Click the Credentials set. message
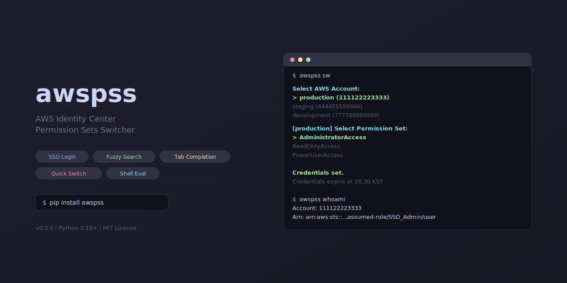The height and width of the screenshot is (283, 567). click(318, 173)
